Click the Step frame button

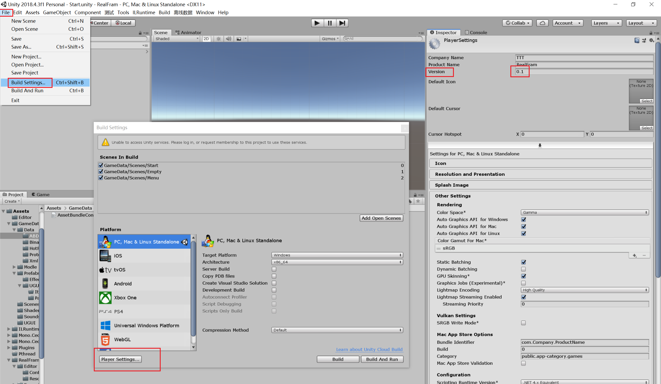(x=342, y=23)
